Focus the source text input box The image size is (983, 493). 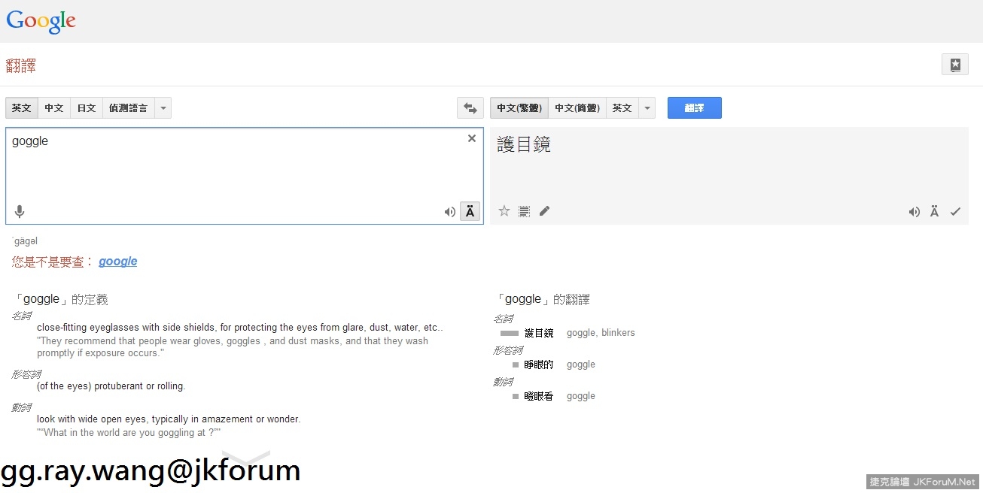coord(245,176)
